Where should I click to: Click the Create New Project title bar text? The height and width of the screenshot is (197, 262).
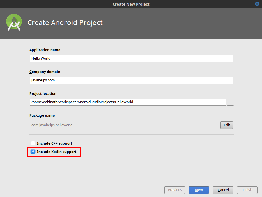(x=131, y=4)
